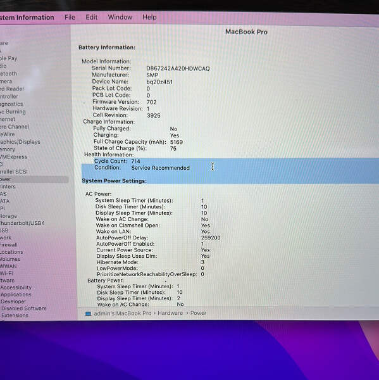Click the Wake on LAN line

pyautogui.click(x=153, y=231)
